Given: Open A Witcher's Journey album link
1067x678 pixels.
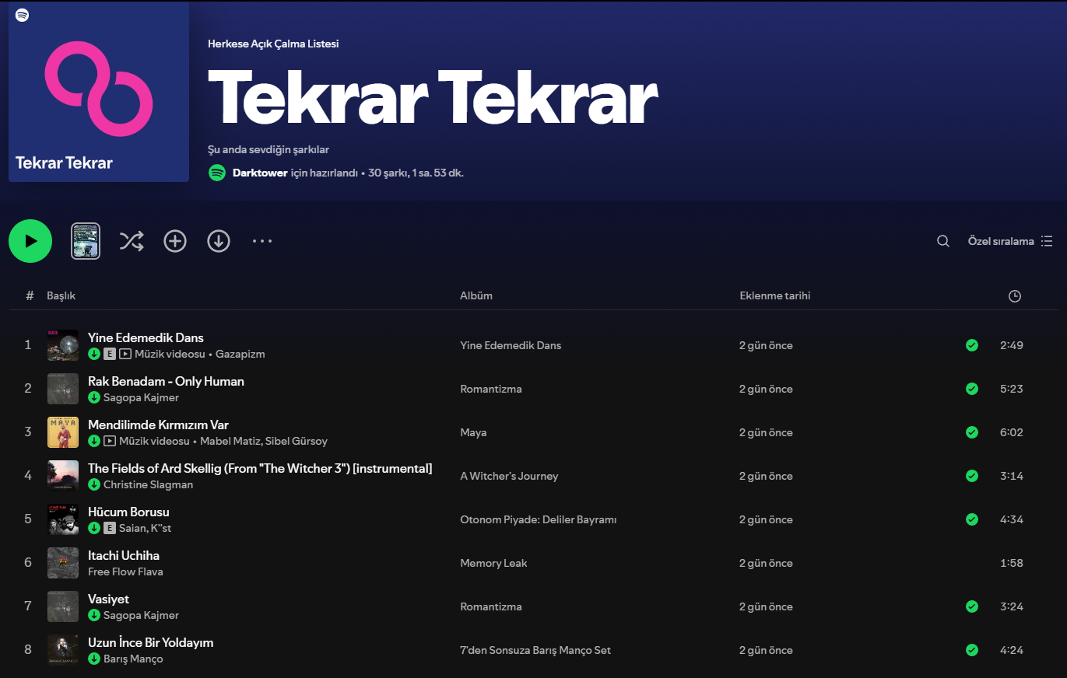Looking at the screenshot, I should click(x=509, y=476).
